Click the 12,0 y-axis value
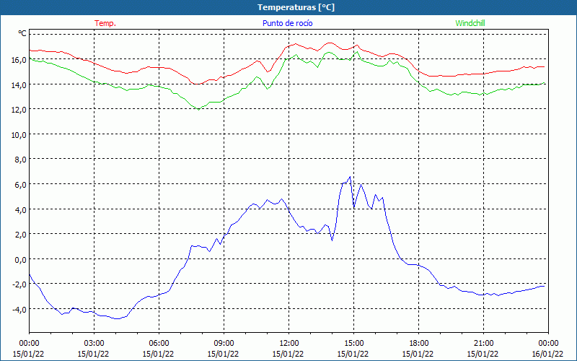 pyautogui.click(x=19, y=110)
